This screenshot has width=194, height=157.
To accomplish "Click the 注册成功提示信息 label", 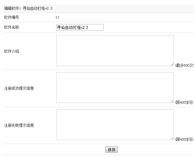I will point(19,88).
